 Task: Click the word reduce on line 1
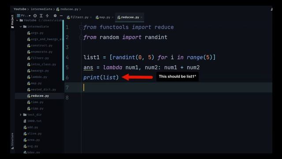coord(164,27)
